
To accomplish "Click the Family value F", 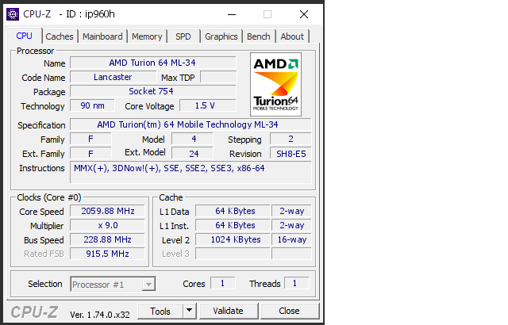I will pos(90,139).
